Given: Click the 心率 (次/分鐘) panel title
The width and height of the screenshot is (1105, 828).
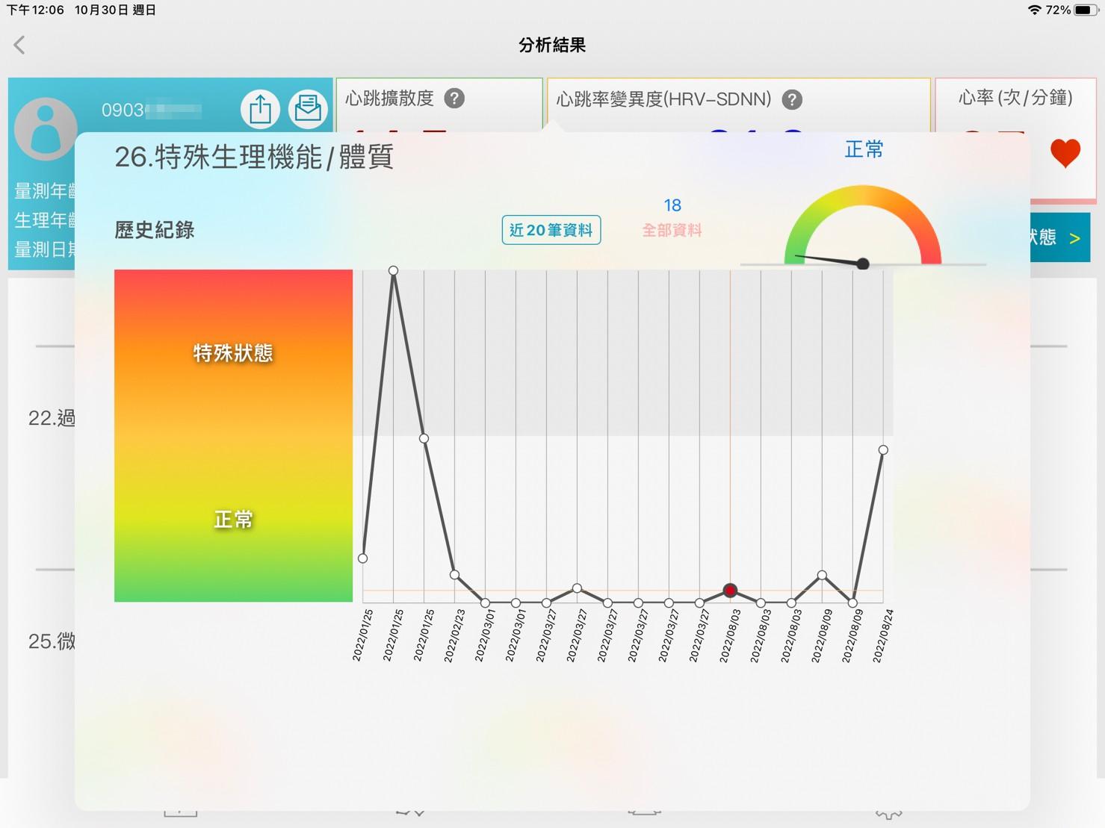Looking at the screenshot, I should (1015, 98).
